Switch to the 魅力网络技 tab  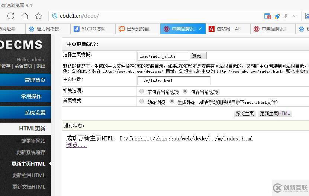coord(48,29)
